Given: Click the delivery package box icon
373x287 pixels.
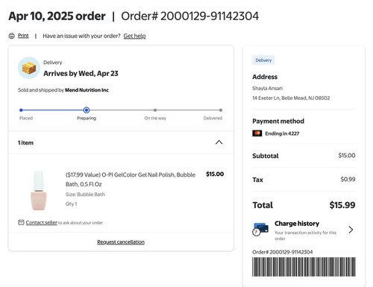Looking at the screenshot, I should [x=29, y=68].
